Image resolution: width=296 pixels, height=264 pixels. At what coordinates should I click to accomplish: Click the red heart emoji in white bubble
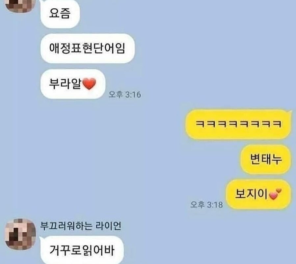(89, 84)
